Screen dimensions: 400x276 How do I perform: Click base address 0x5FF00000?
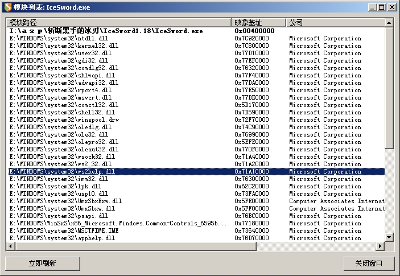point(251,208)
